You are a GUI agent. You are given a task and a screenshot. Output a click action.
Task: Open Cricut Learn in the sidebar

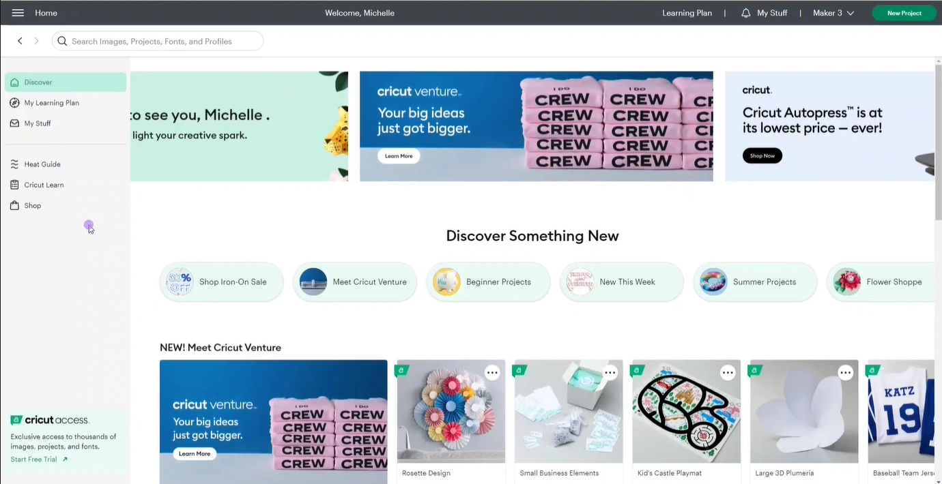coord(44,185)
